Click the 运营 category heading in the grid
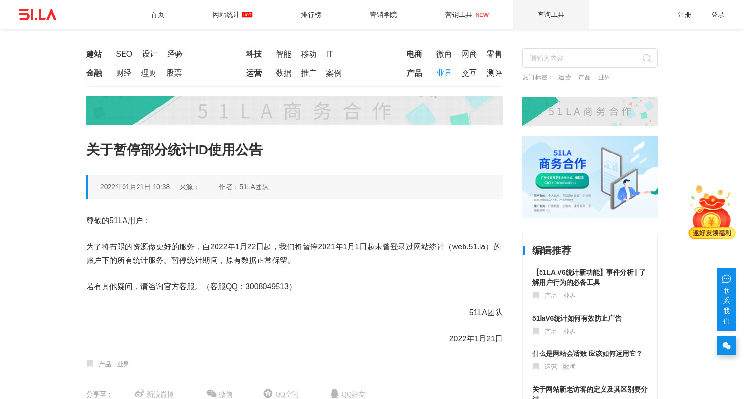Viewport: 744px width, 399px height. (254, 73)
